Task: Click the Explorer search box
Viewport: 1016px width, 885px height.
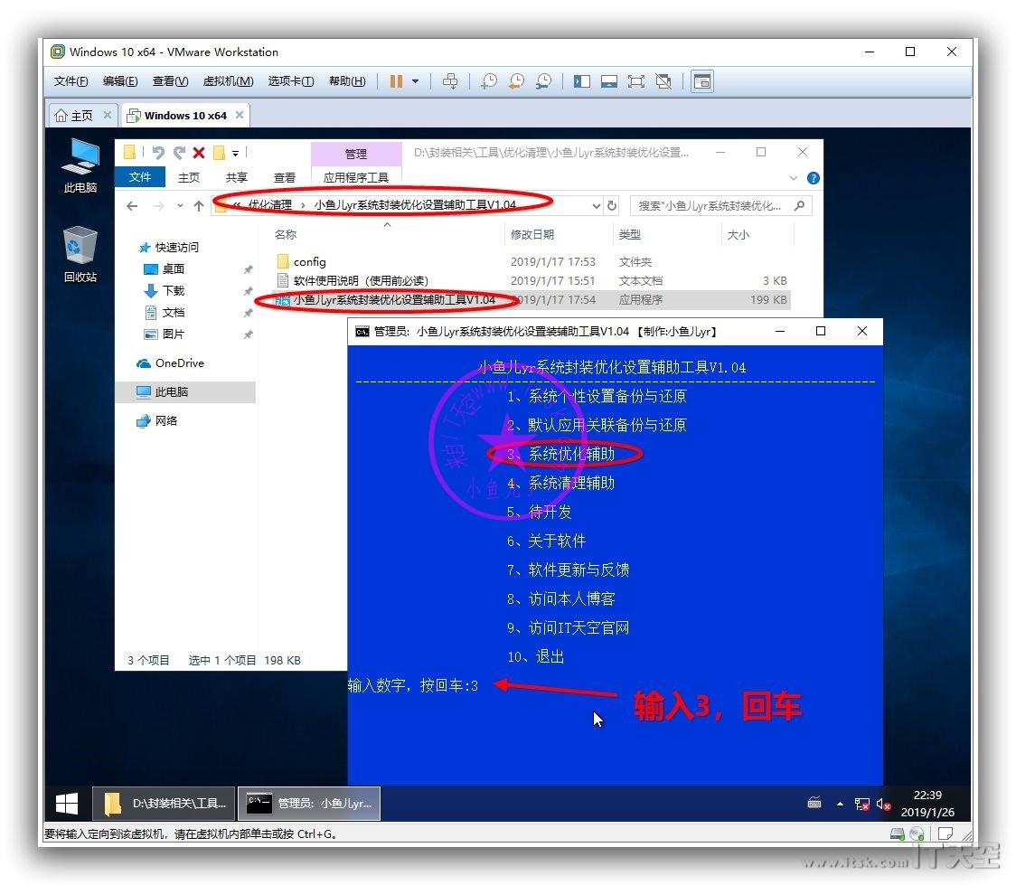Action: (x=720, y=206)
